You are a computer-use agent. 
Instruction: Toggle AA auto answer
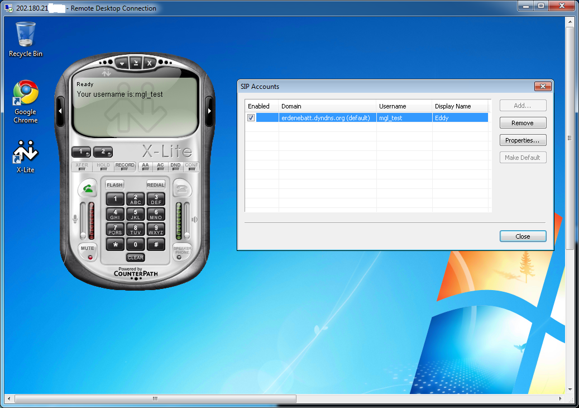pyautogui.click(x=146, y=167)
